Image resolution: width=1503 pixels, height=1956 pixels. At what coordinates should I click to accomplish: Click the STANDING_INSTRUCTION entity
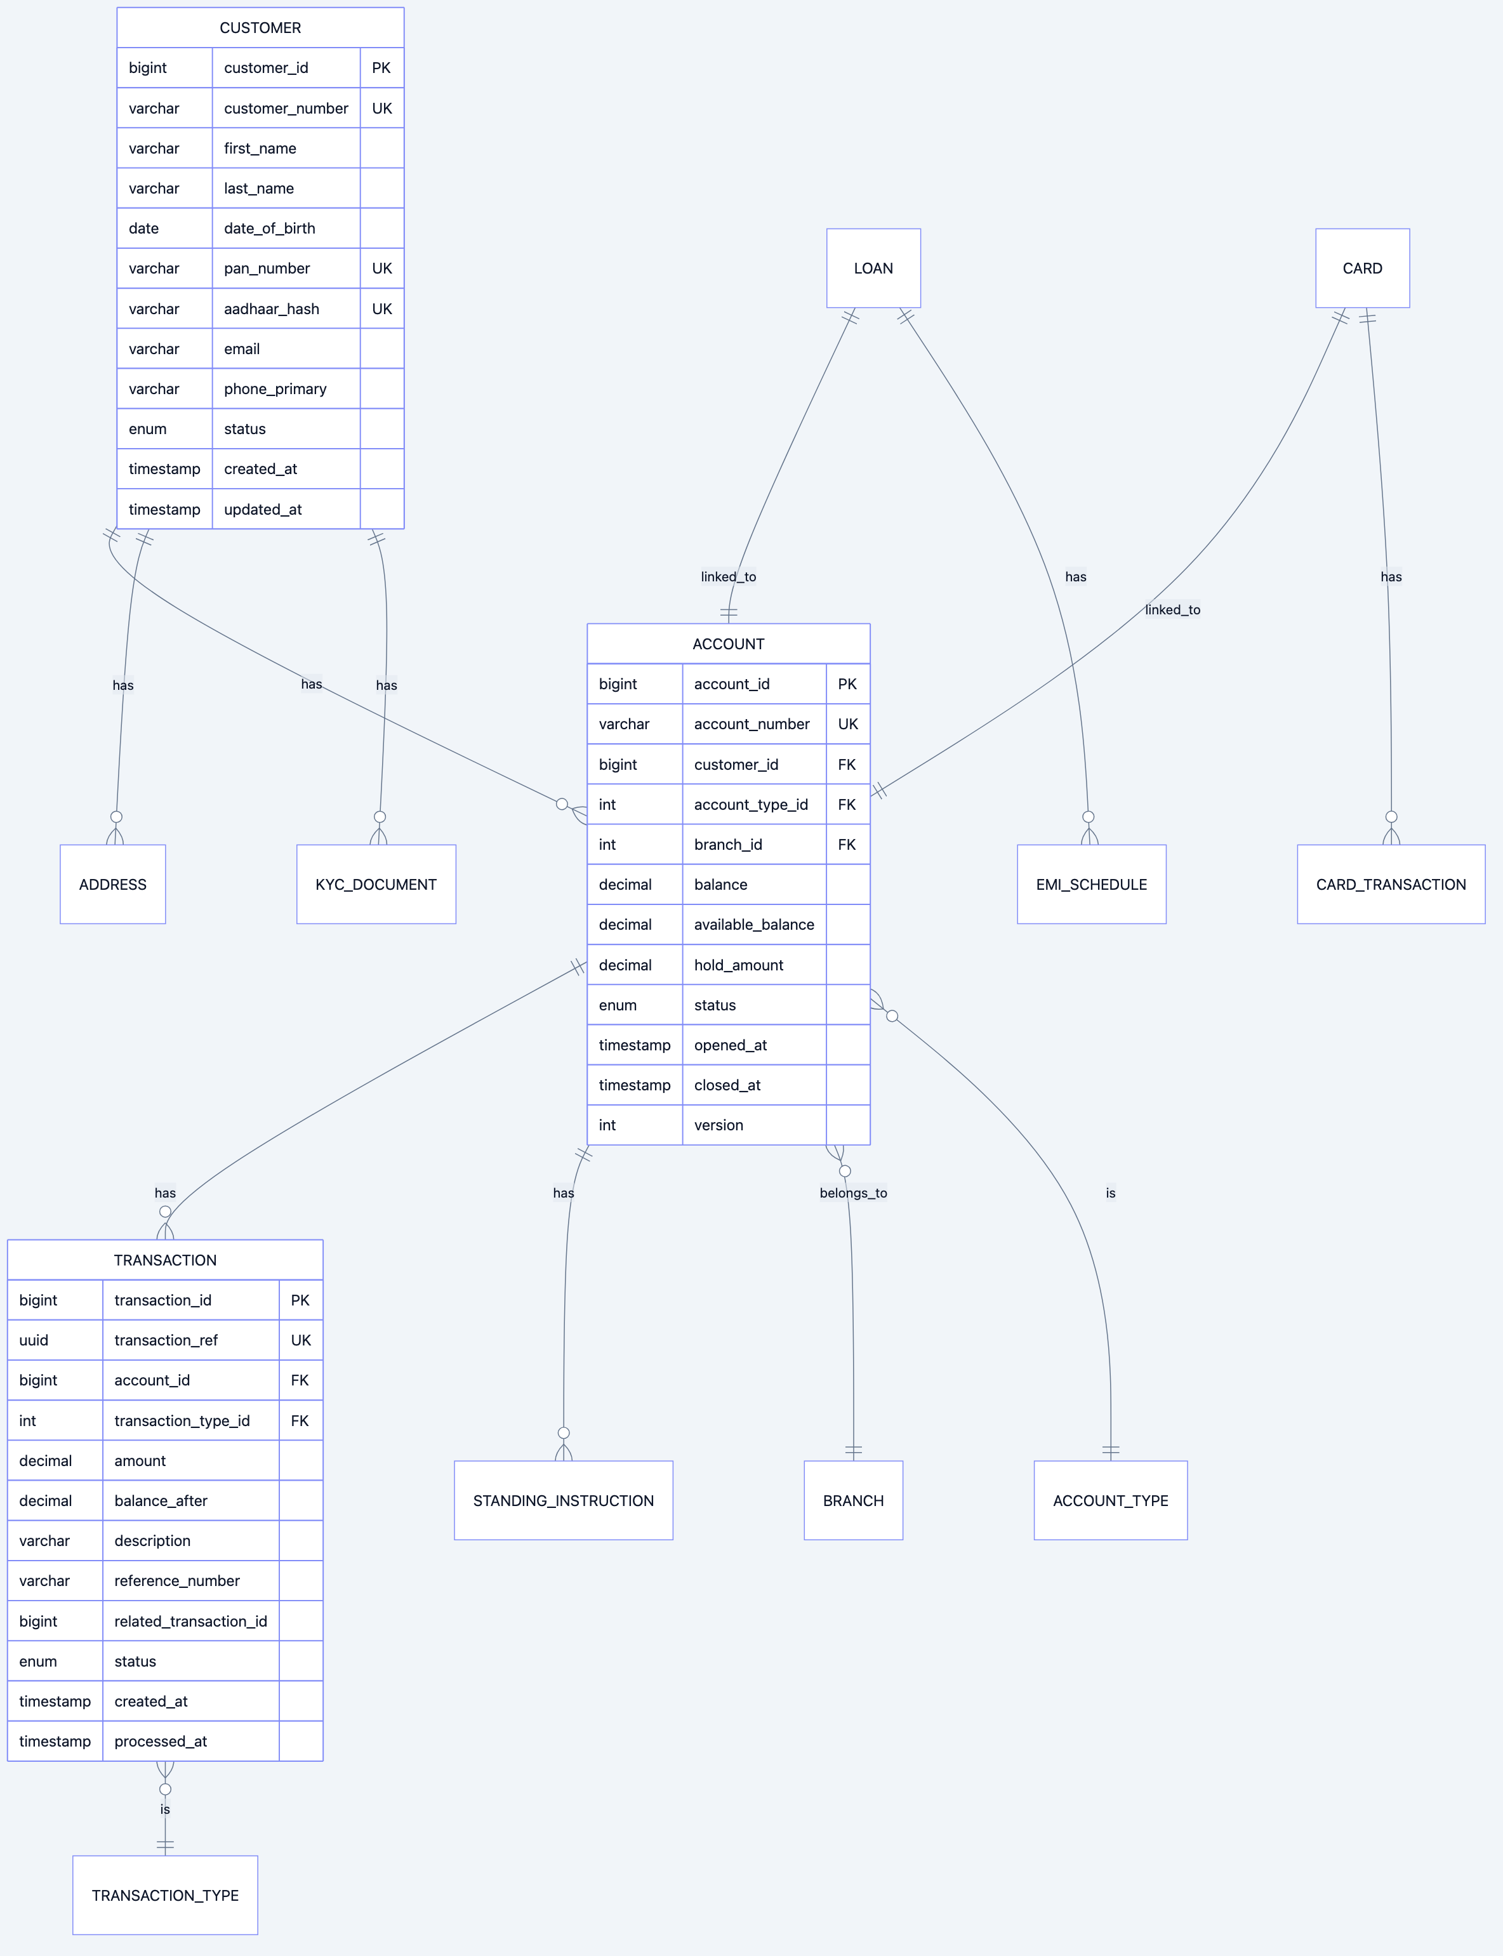563,1501
